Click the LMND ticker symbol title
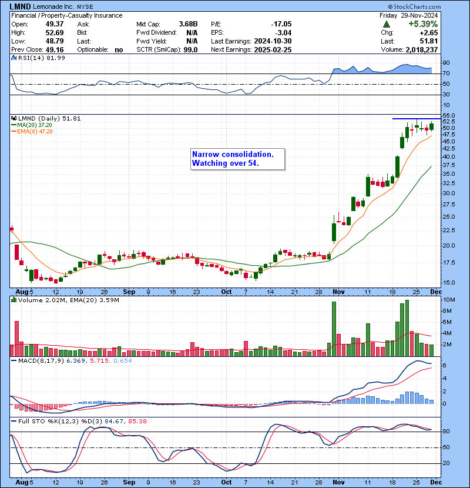Image resolution: width=470 pixels, height=488 pixels. coord(20,6)
